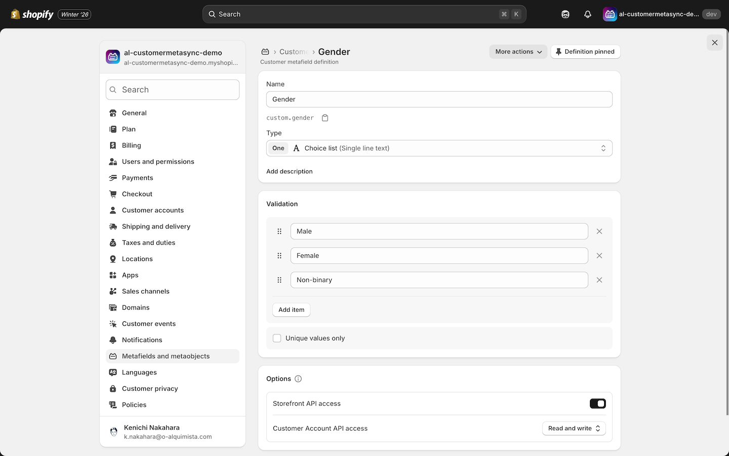The width and height of the screenshot is (729, 456).
Task: Click the top Search bar
Action: pyautogui.click(x=363, y=14)
